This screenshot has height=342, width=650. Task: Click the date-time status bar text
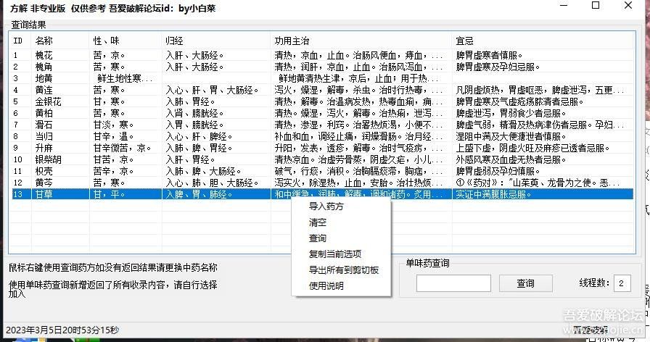[x=62, y=330]
